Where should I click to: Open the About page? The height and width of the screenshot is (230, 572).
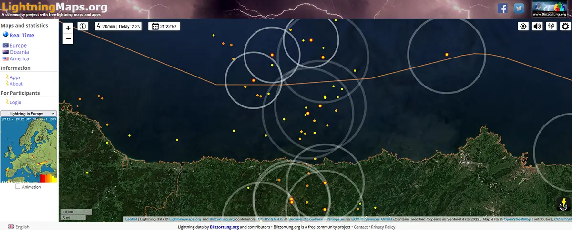click(16, 84)
